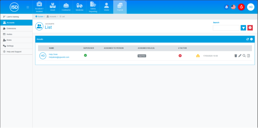This screenshot has height=128, width=258.
Task: Click the HD avatar in Help Desk row
Action: (x=43, y=56)
